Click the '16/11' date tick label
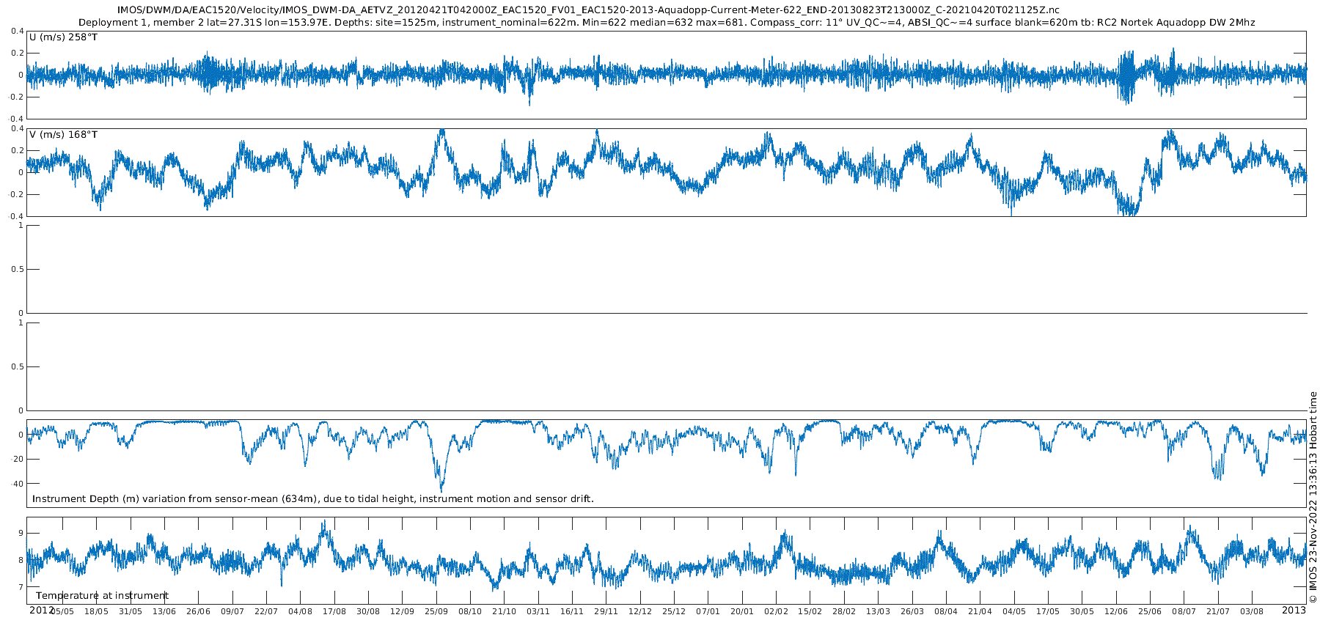 (x=572, y=612)
